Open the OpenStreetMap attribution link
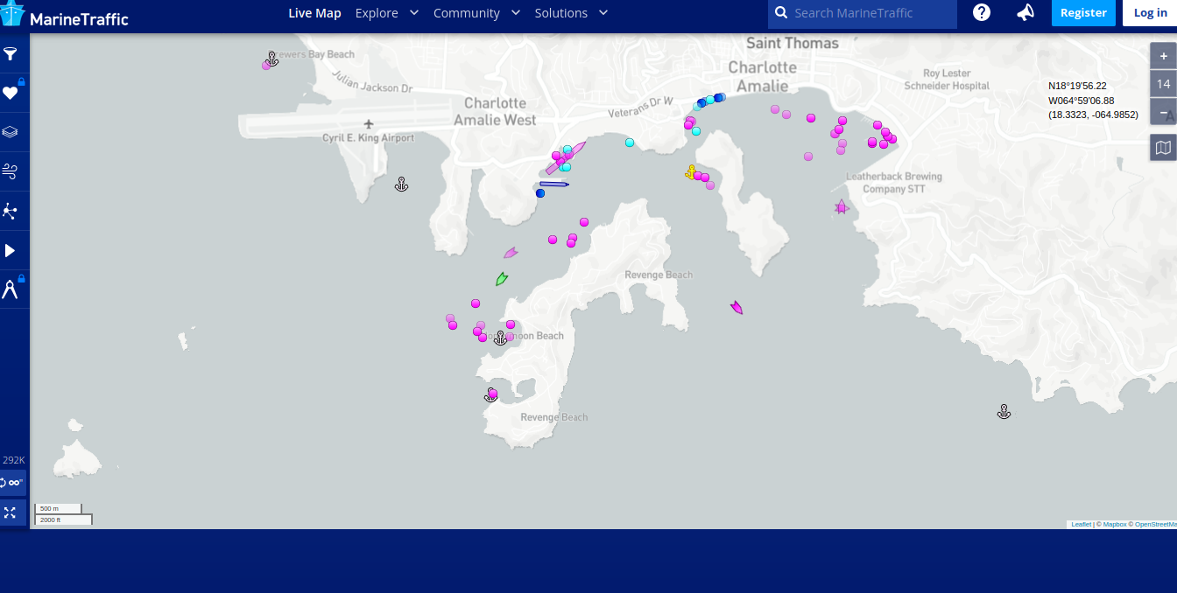1177x593 pixels. pos(1155,525)
